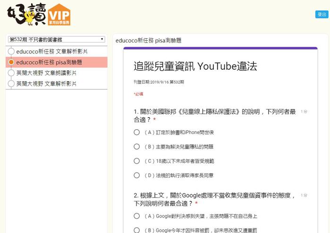Click the 刊登日期:2019/9/16 第532期 text
The width and height of the screenshot is (330, 233).
coord(159,82)
